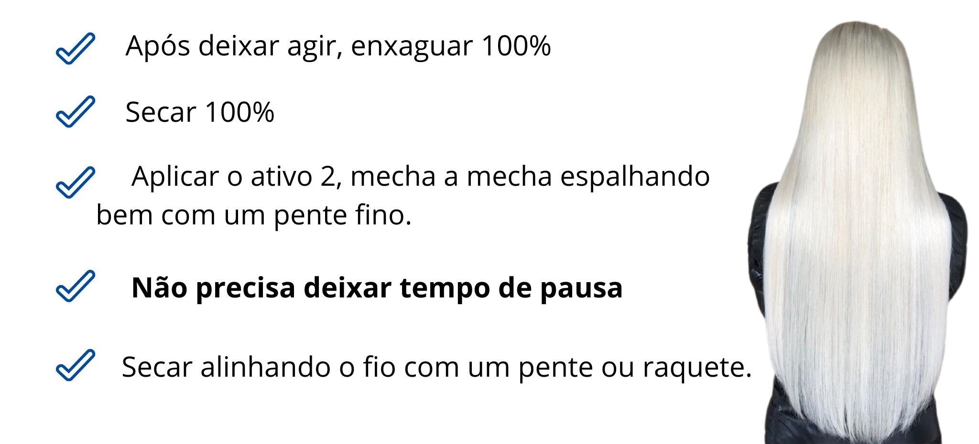This screenshot has width=979, height=444.
Task: Click the checkmark beside 'Após deixar agir'
Action: tap(75, 49)
